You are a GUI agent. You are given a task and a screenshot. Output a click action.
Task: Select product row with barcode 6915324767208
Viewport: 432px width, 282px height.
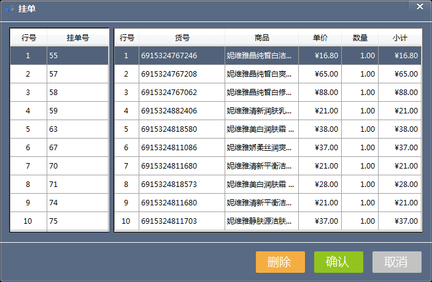(182, 74)
